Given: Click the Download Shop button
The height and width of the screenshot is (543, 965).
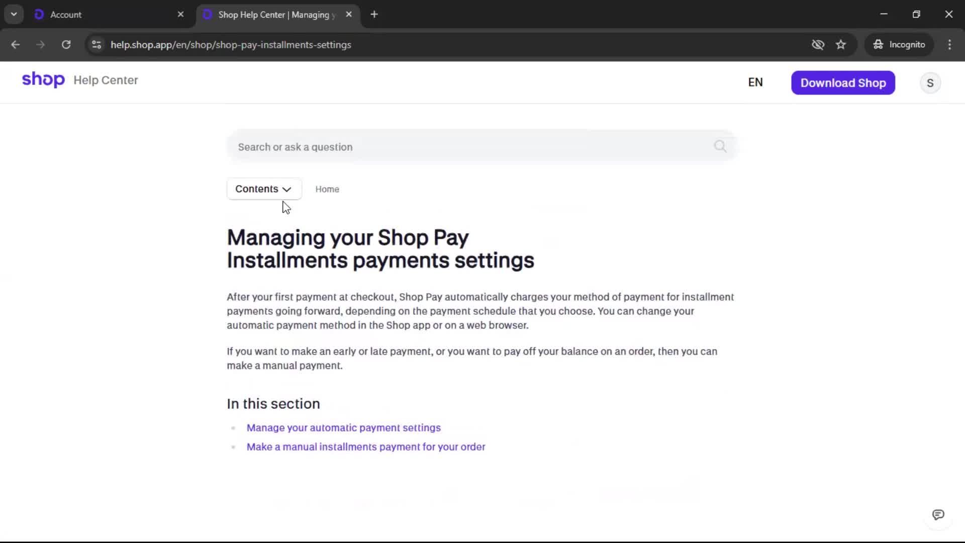Looking at the screenshot, I should (843, 83).
